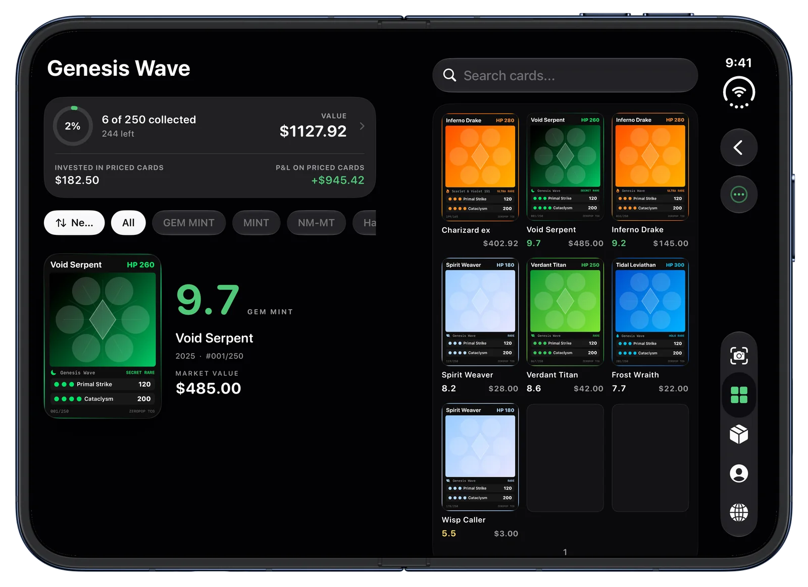Click the back arrow button
808x587 pixels.
point(738,148)
